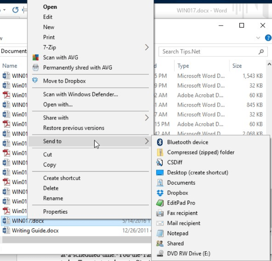
Task: Choose Cut from the context menu
Action: click(48, 155)
